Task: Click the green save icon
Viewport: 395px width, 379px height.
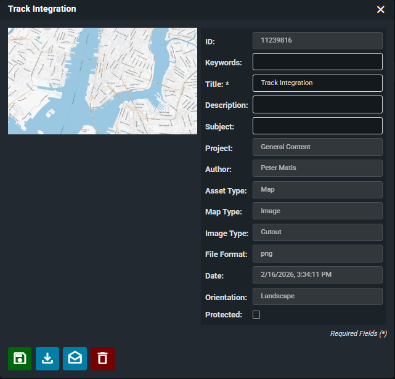Action: (20, 359)
